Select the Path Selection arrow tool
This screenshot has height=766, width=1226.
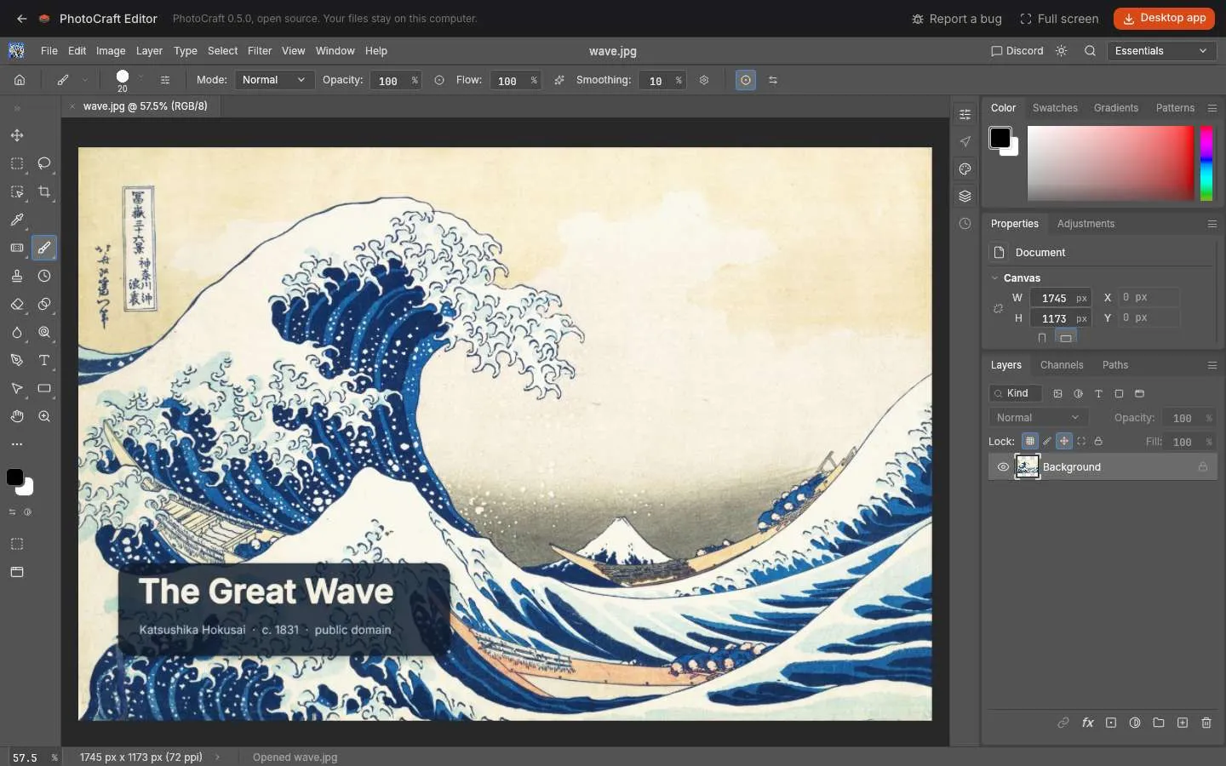tap(17, 388)
